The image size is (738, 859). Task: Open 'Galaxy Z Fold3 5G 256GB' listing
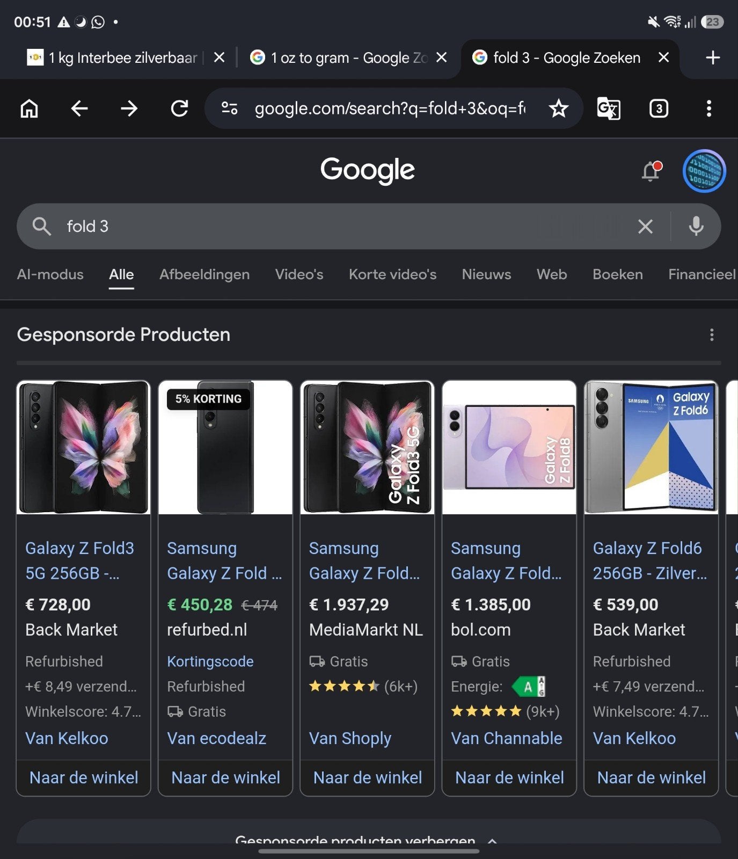pos(80,560)
